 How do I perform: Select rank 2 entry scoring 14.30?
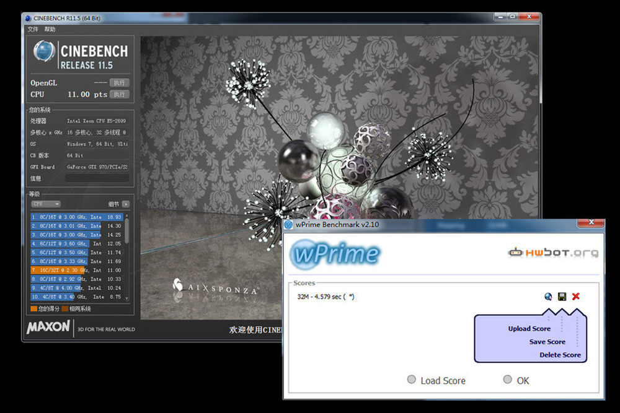pos(77,226)
